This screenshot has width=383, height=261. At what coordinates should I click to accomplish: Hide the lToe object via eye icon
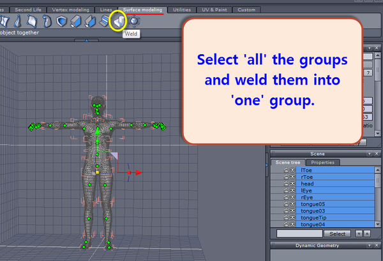pyautogui.click(x=292, y=170)
